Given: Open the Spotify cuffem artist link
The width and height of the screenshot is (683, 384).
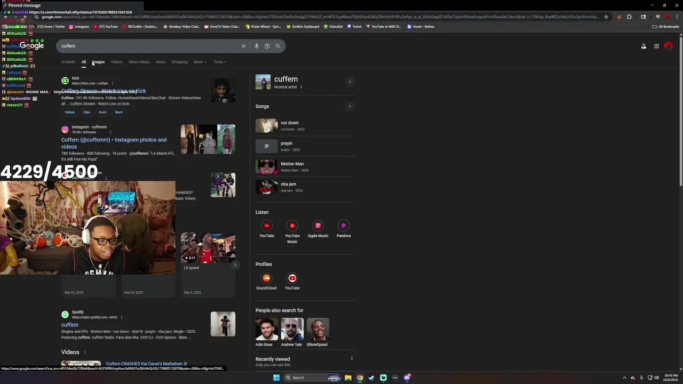Looking at the screenshot, I should point(69,325).
